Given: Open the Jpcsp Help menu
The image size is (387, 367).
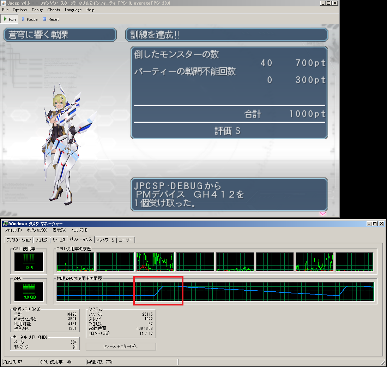Looking at the screenshot, I should (90, 10).
